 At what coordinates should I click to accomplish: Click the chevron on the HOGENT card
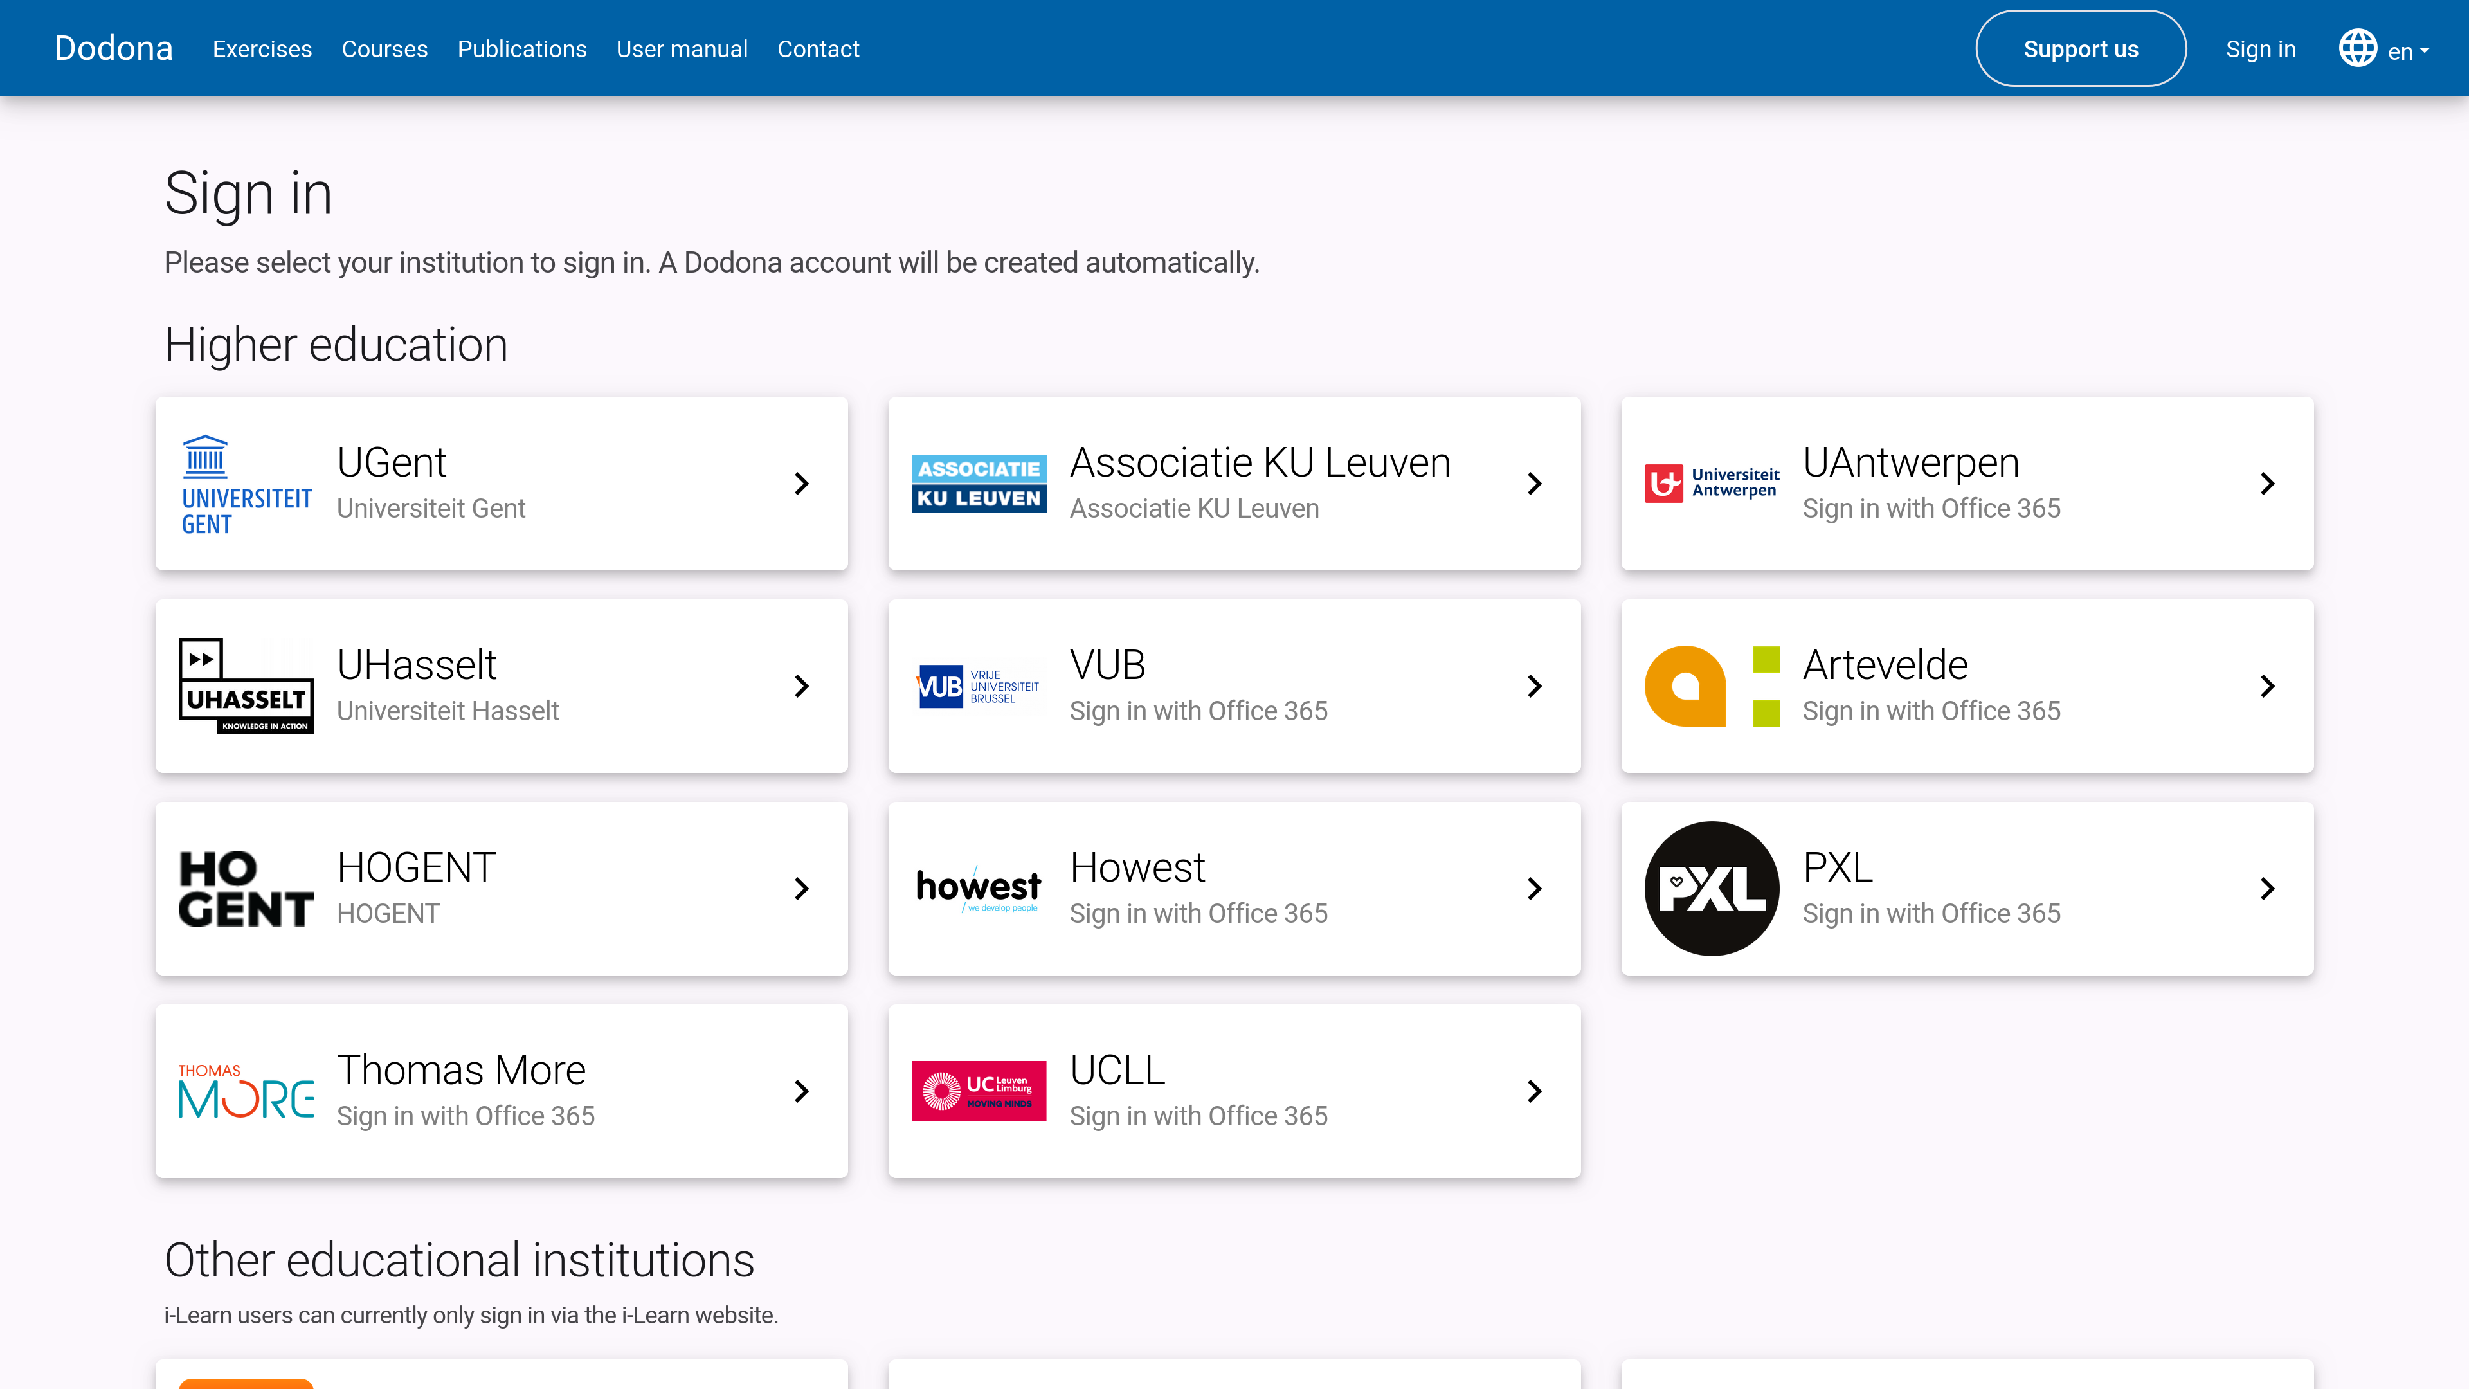click(802, 889)
